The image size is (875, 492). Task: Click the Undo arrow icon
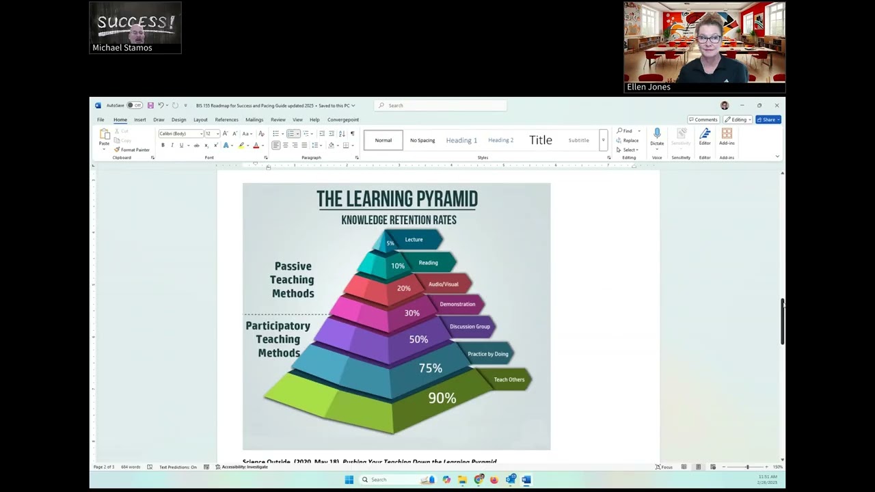(161, 105)
